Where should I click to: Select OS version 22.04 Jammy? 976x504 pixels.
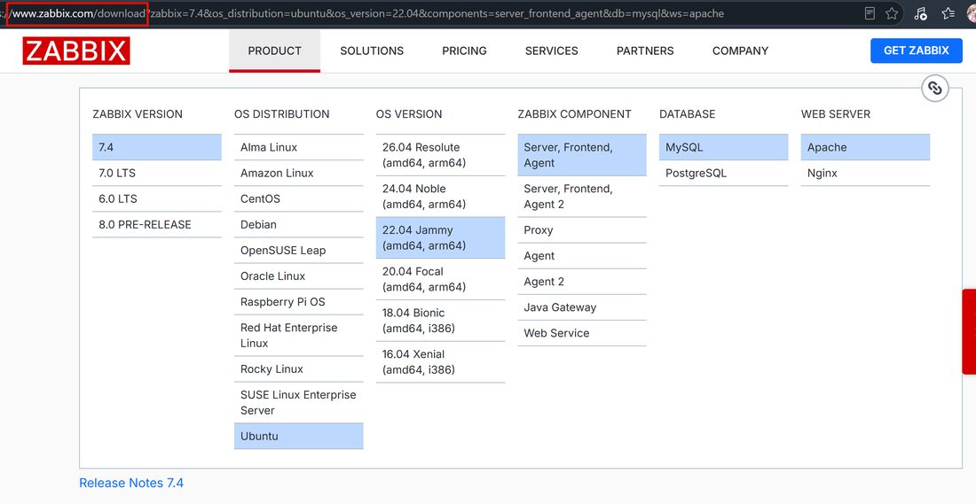(x=441, y=237)
